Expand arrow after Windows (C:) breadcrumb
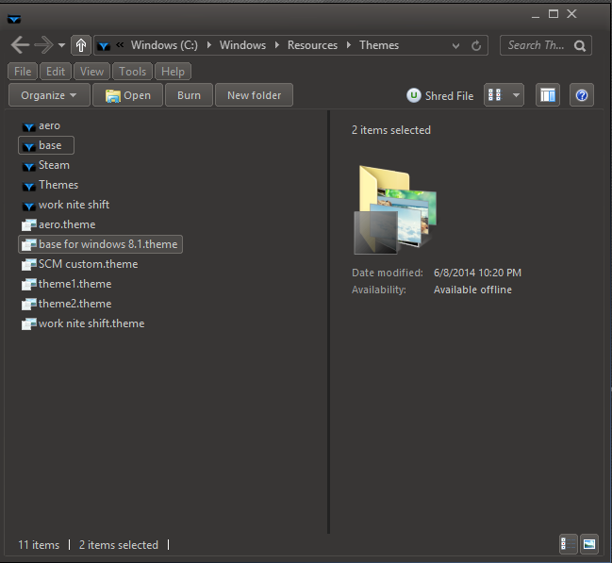Screen dimensions: 612x563 (208, 45)
